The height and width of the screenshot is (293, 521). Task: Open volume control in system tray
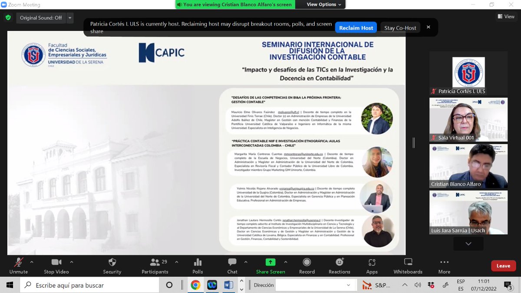(x=418, y=285)
